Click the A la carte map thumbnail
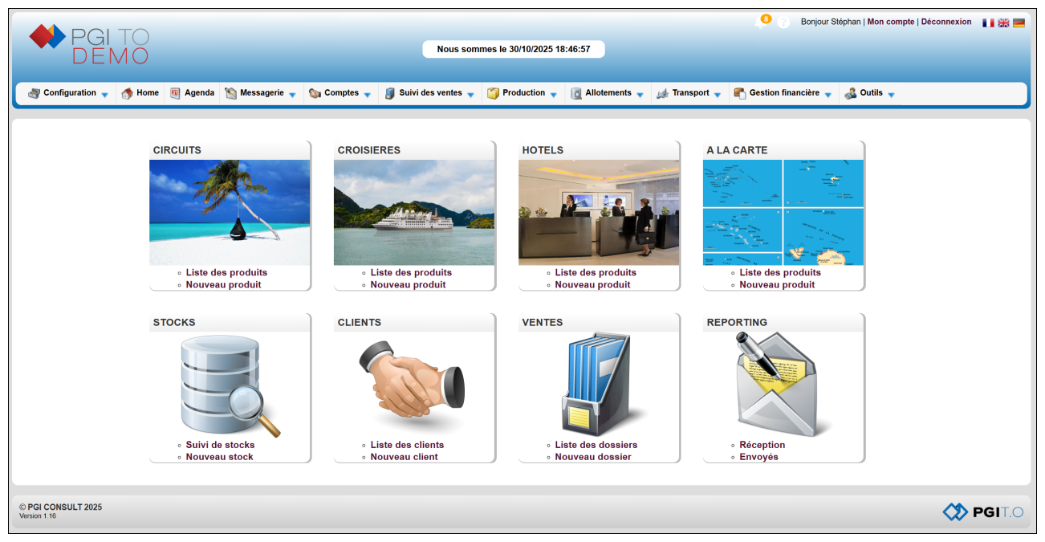 click(x=783, y=213)
